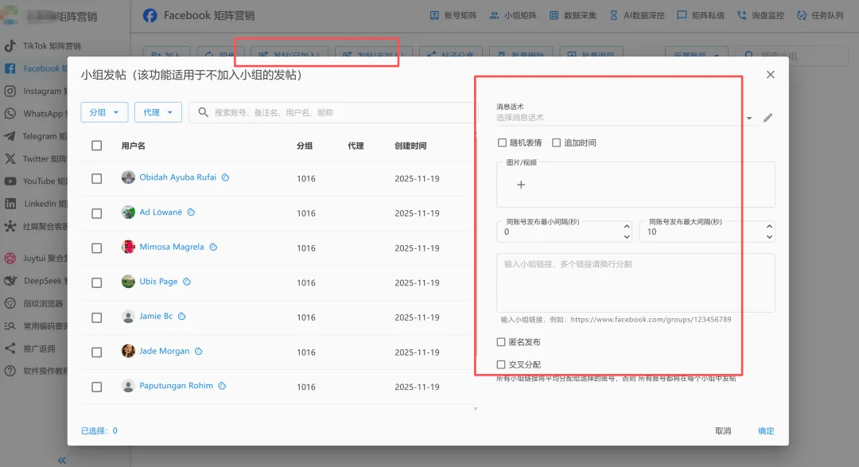Open the YouTube 矩阵 sidebar entry

48,181
